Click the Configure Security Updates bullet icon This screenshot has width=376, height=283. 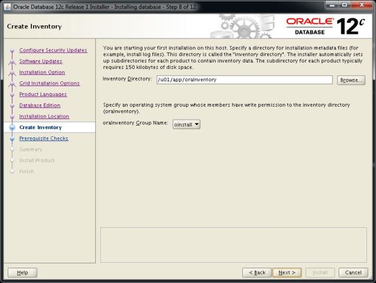coord(12,51)
